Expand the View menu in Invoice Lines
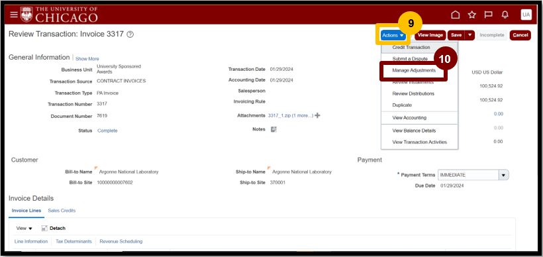Viewport: 543px width, 257px height. 24,229
